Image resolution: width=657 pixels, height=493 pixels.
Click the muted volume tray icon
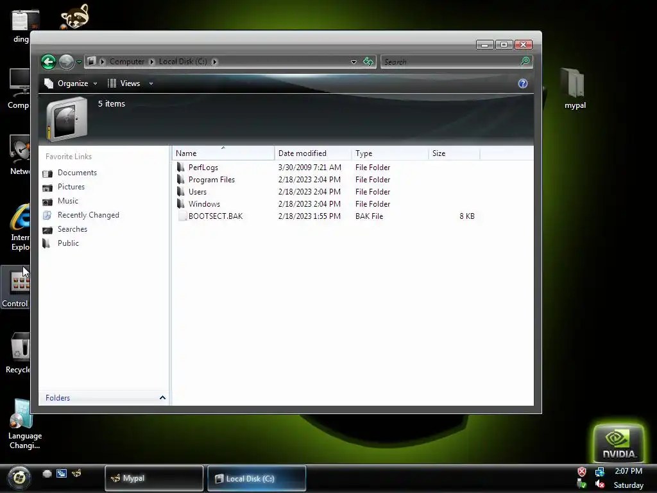pos(600,485)
